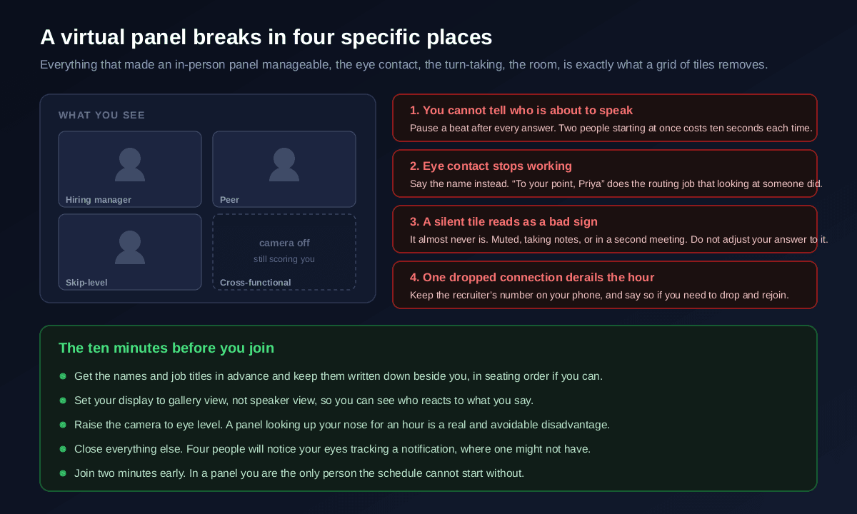This screenshot has width=857, height=514.
Task: Click the 'Skip-level' tile label
Action: tap(86, 283)
